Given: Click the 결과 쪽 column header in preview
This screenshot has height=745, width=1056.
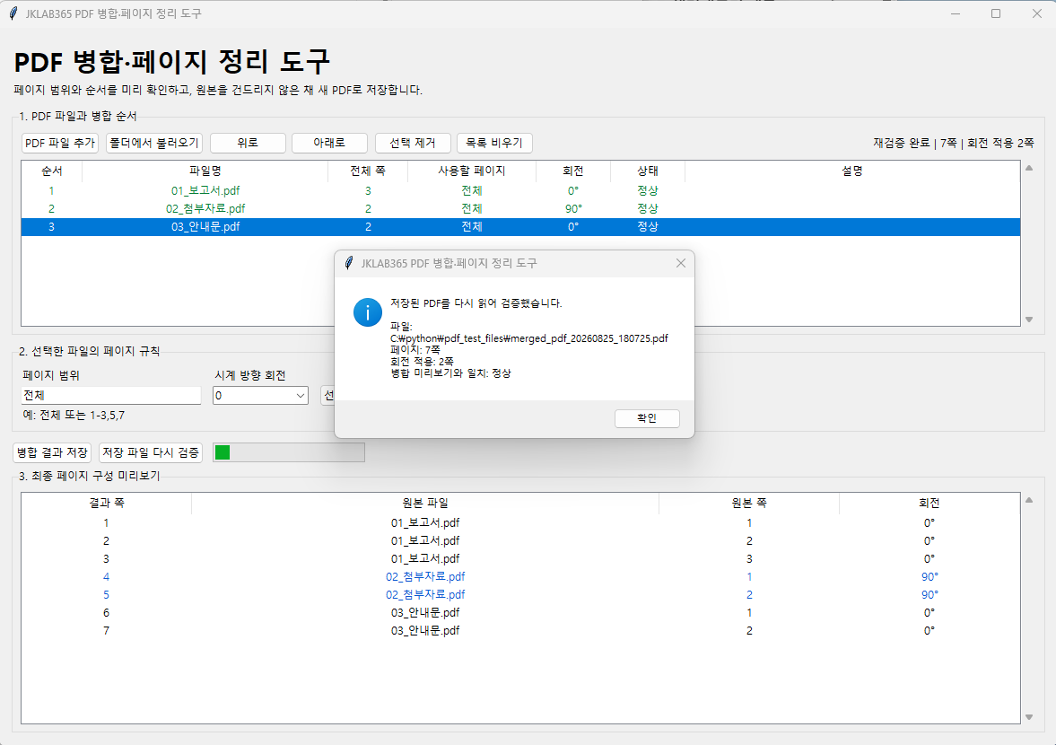Looking at the screenshot, I should tap(107, 504).
